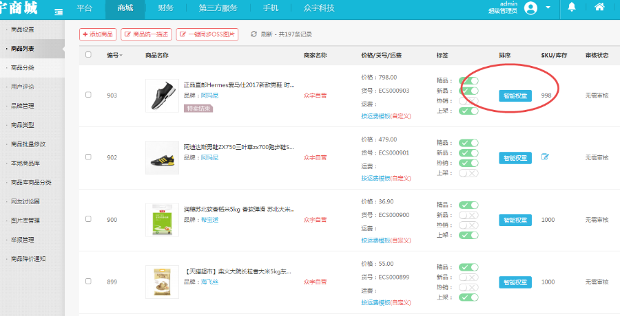The image size is (620, 316).
Task: Enable 新品 switch for product 899
Action: pyautogui.click(x=468, y=278)
